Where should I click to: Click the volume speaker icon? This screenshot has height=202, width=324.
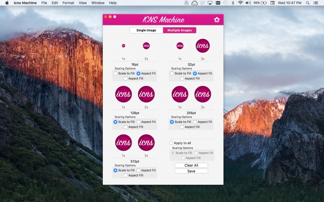248,3
